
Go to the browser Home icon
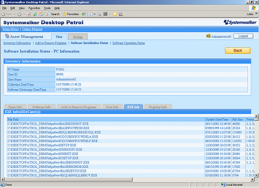pyautogui.click(x=41, y=14)
